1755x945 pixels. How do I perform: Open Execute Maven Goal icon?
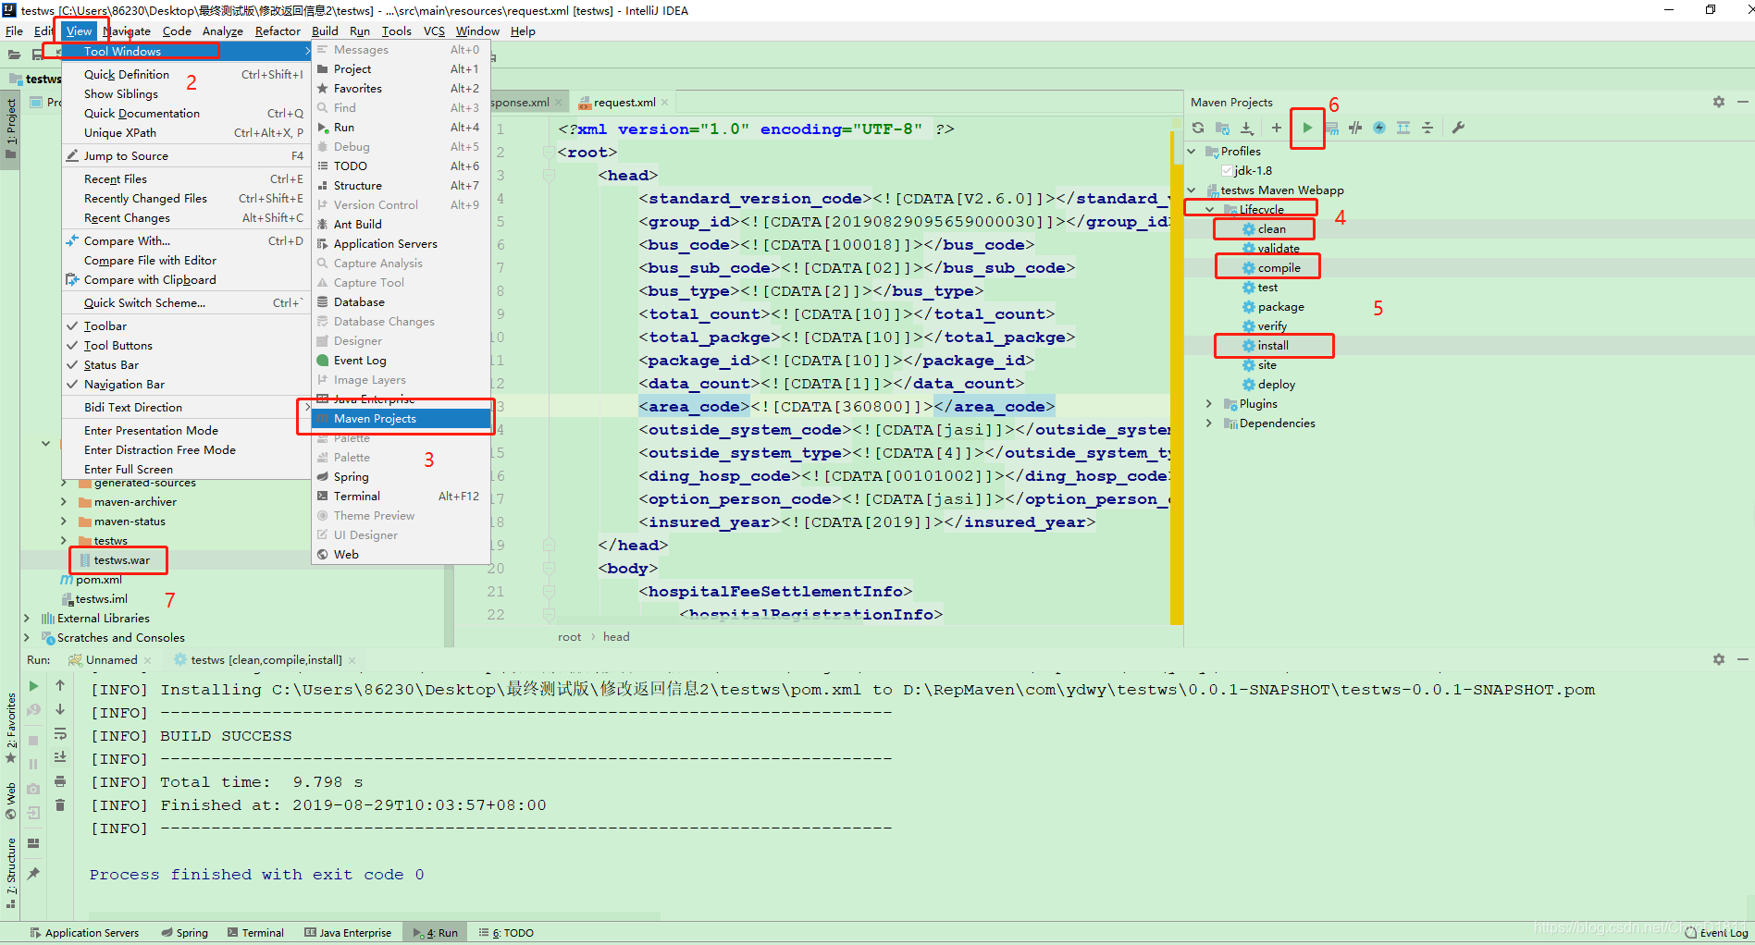pos(1332,128)
